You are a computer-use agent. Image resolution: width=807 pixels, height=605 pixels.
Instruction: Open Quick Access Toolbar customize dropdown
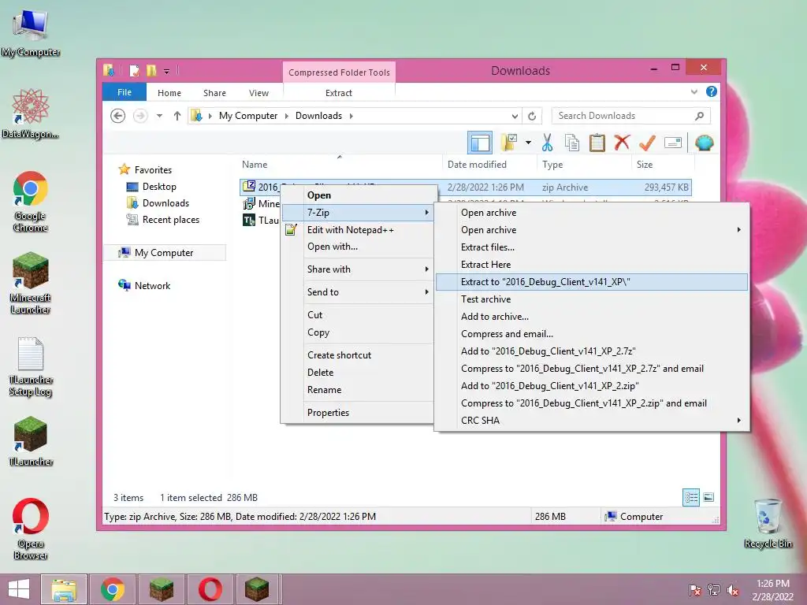(x=167, y=71)
